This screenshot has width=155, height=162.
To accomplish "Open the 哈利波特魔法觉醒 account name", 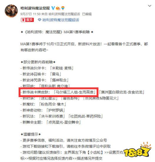I will [35, 8].
